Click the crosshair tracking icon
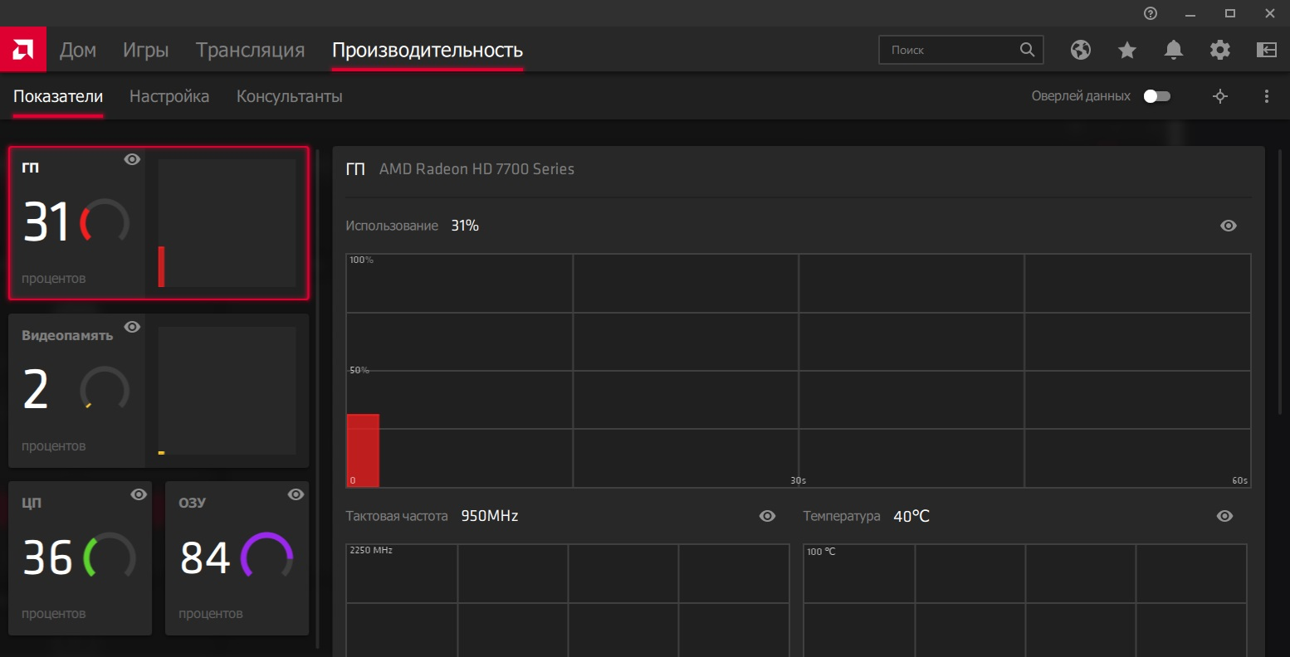This screenshot has width=1290, height=657. pos(1220,96)
